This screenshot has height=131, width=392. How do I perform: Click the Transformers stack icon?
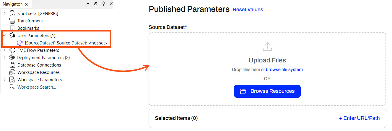(x=12, y=21)
